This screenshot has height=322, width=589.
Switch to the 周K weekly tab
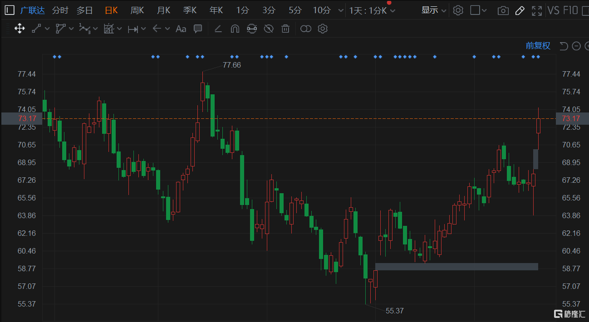(137, 10)
